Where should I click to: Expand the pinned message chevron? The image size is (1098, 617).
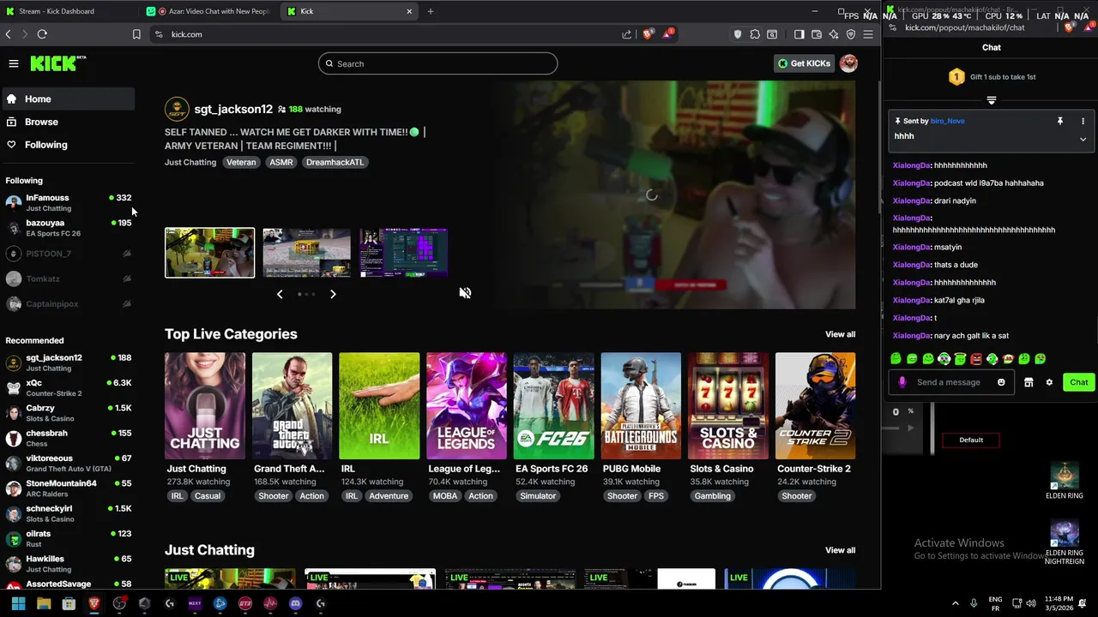1083,139
